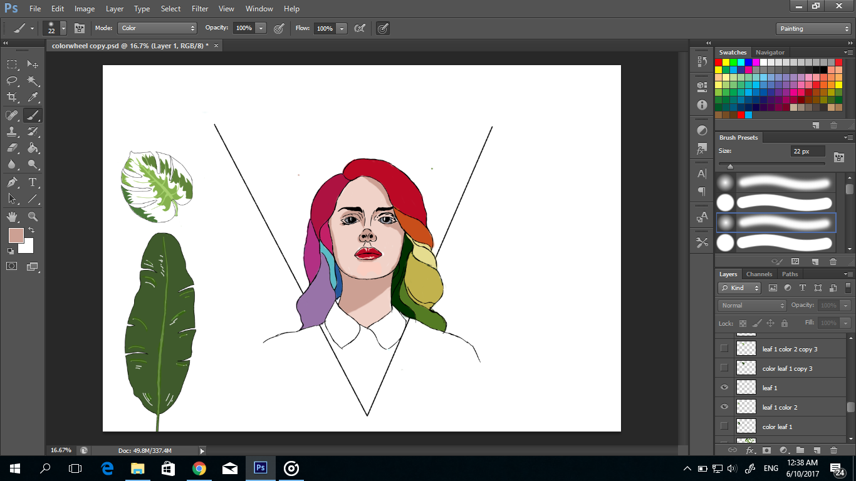Switch to the Navigator tab
This screenshot has height=481, width=856.
click(x=770, y=53)
